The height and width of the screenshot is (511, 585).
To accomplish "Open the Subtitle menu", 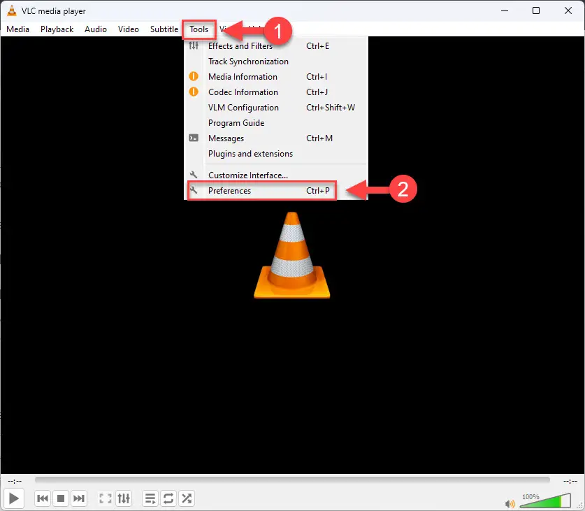I will [x=164, y=29].
